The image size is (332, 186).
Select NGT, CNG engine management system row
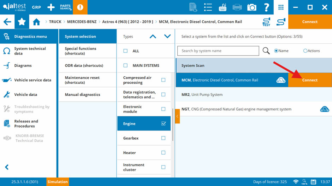(254, 109)
